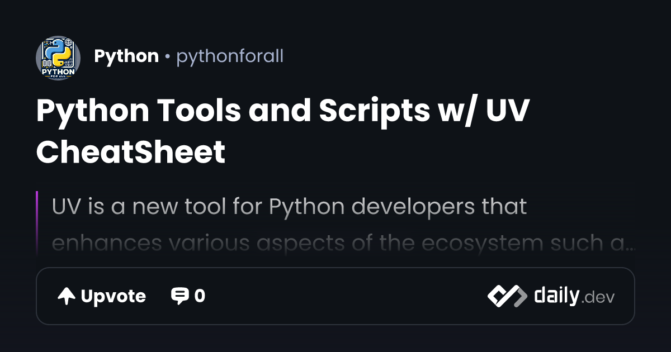671x352 pixels.
Task: Click the .dev suffix of the logo
Action: (x=598, y=298)
